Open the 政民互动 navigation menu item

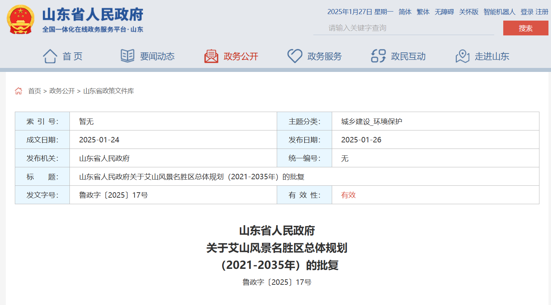tap(408, 56)
